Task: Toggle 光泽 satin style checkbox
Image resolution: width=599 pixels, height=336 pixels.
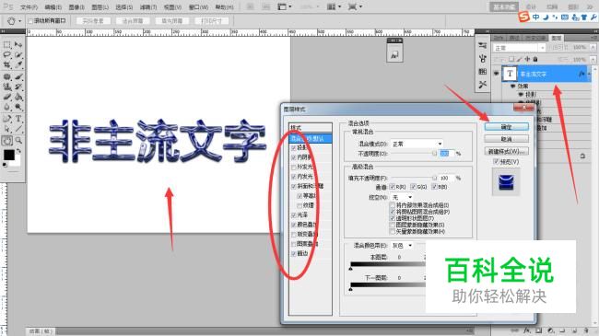Action: coord(293,215)
